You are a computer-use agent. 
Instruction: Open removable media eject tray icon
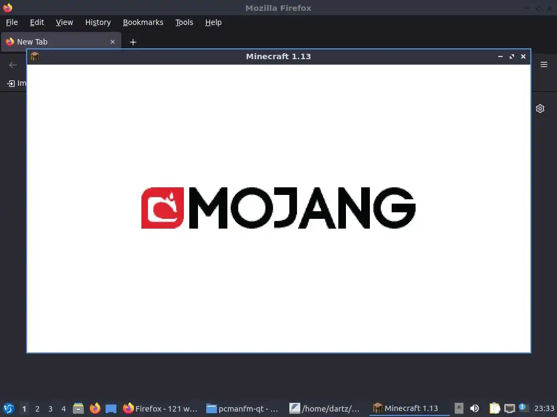(x=459, y=408)
